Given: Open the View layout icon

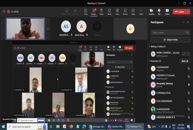Looking at the screenshot, I should click(x=117, y=12).
